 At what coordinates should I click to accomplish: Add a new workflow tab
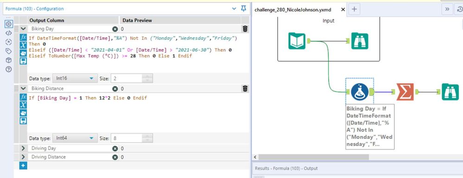click(x=355, y=9)
